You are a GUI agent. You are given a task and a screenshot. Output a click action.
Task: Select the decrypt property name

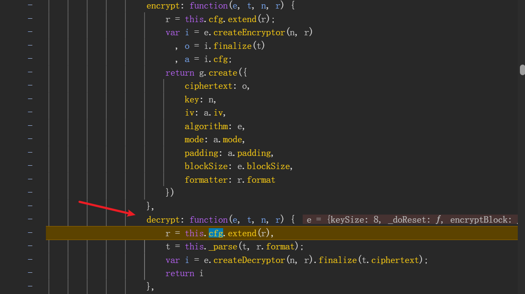tap(163, 220)
